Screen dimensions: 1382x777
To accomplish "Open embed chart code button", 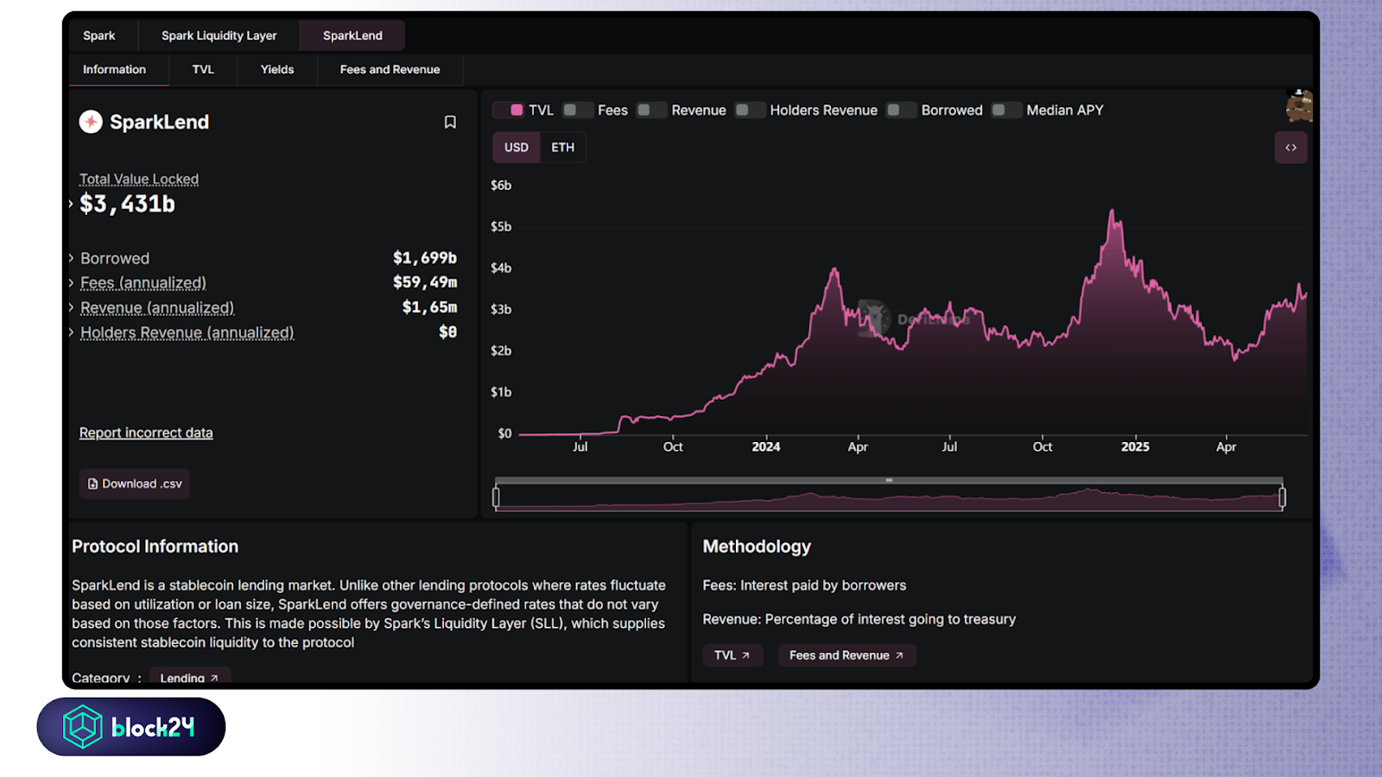I will coord(1290,148).
